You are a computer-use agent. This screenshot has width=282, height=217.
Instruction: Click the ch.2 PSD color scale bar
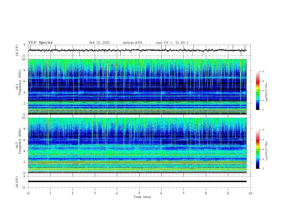tap(257, 149)
